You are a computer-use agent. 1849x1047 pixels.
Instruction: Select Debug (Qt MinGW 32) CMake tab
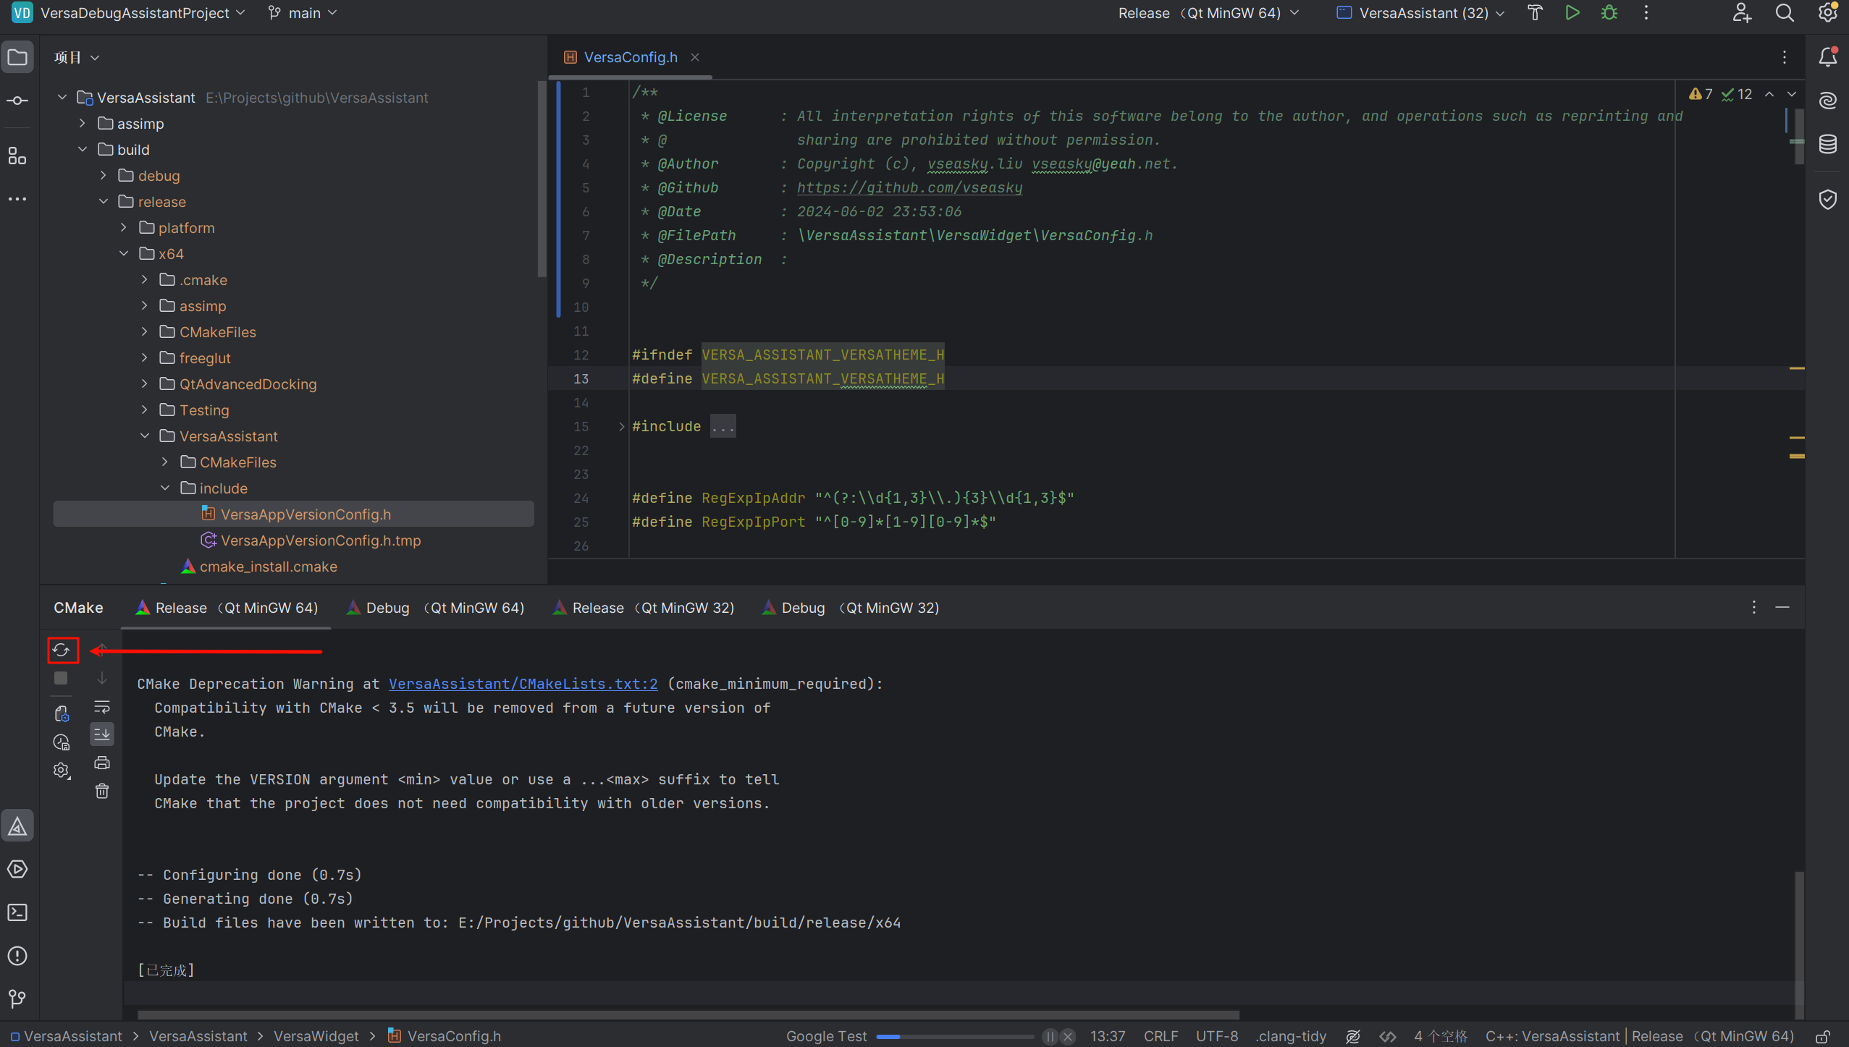point(851,608)
